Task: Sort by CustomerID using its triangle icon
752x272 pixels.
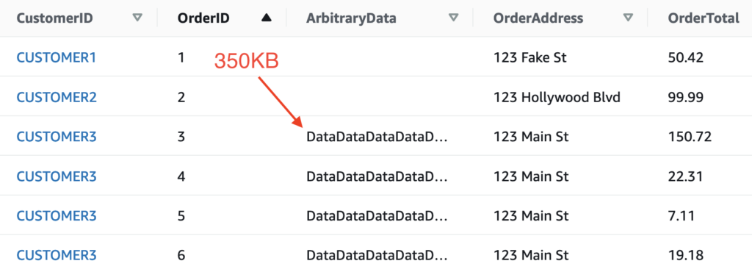Action: click(x=137, y=18)
